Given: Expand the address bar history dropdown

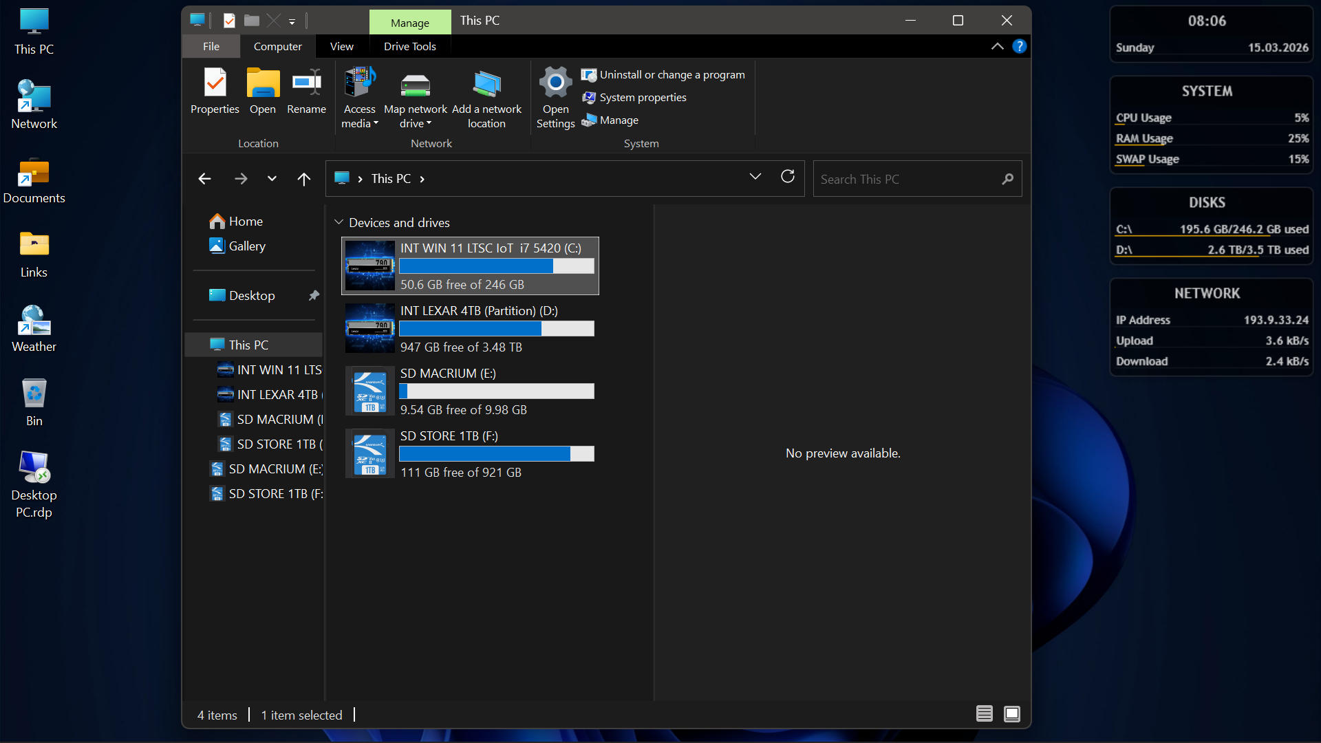Looking at the screenshot, I should pyautogui.click(x=755, y=177).
